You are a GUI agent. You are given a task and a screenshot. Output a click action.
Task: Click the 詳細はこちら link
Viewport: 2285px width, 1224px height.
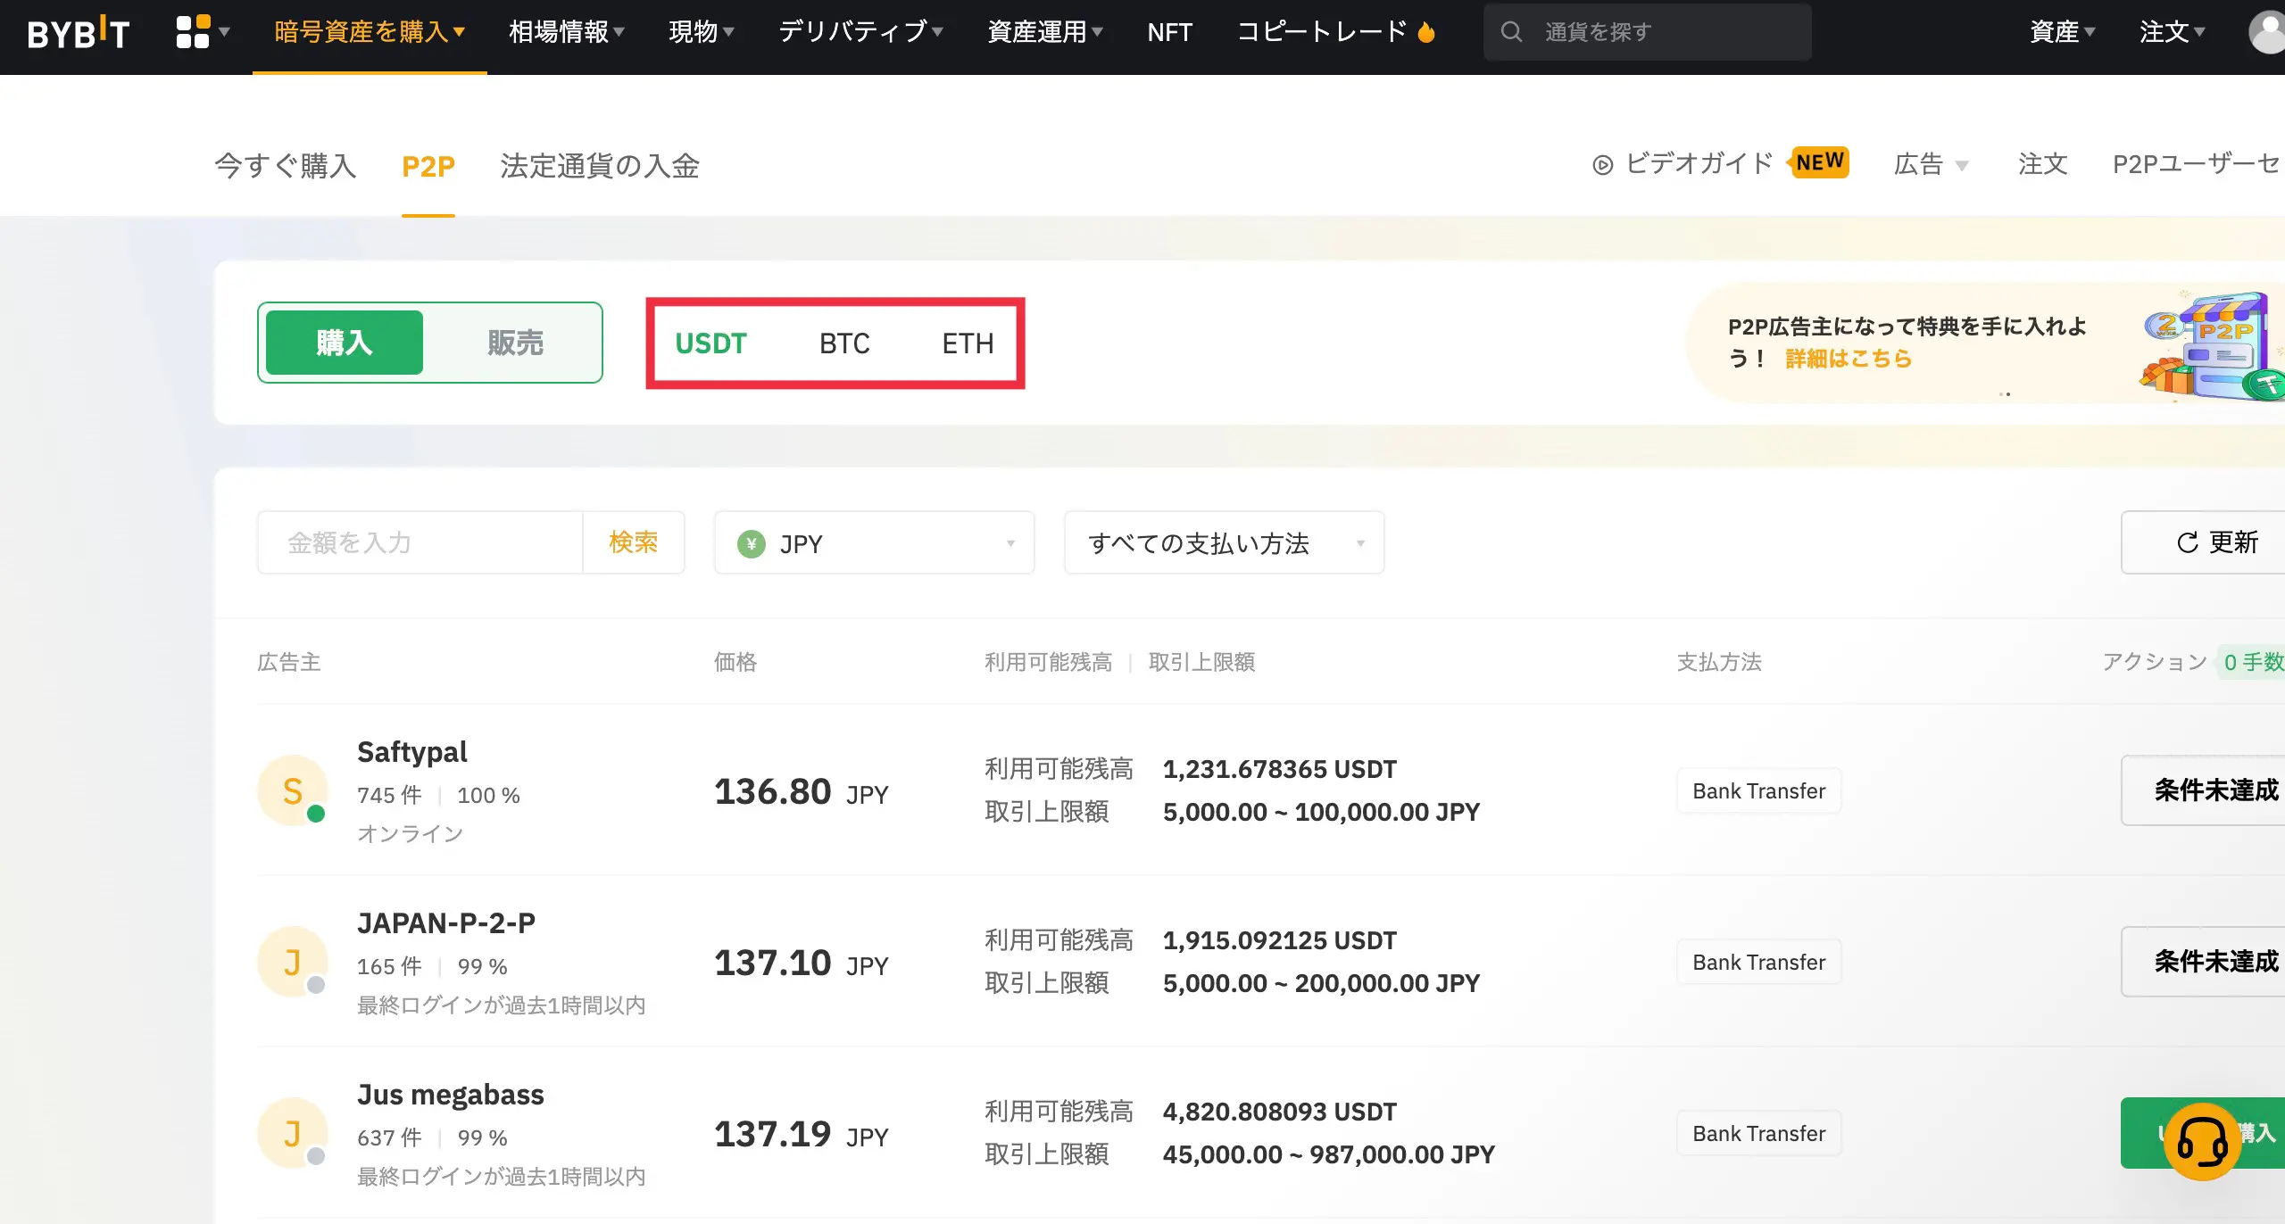1848,359
